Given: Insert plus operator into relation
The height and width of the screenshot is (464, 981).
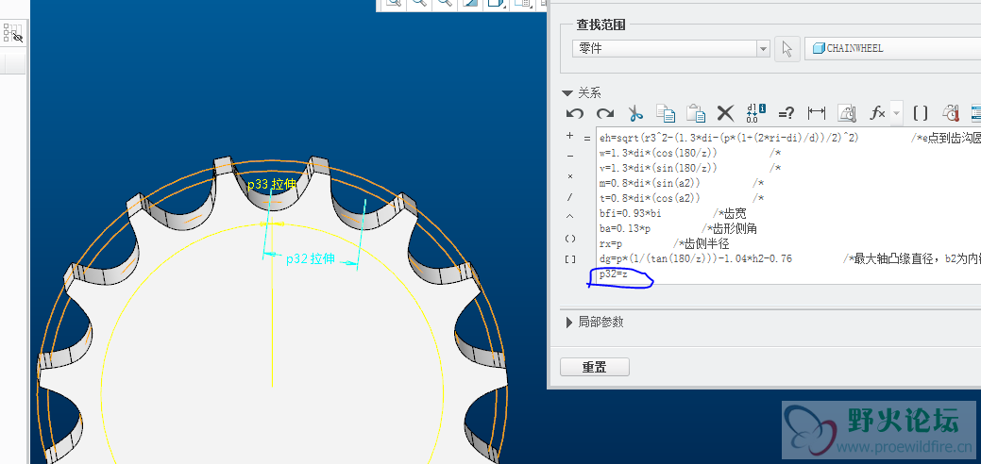Looking at the screenshot, I should coord(569,136).
